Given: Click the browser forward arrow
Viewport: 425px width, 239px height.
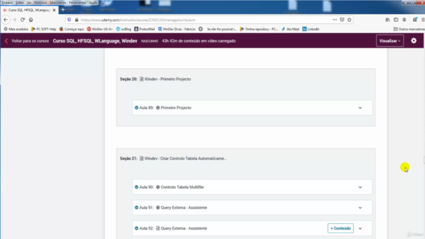Looking at the screenshot, I should tap(14, 20).
